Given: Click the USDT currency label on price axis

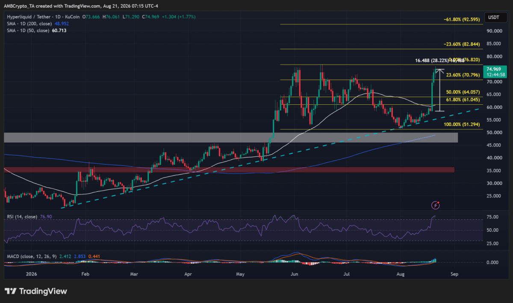Looking at the screenshot, I should coord(493,18).
